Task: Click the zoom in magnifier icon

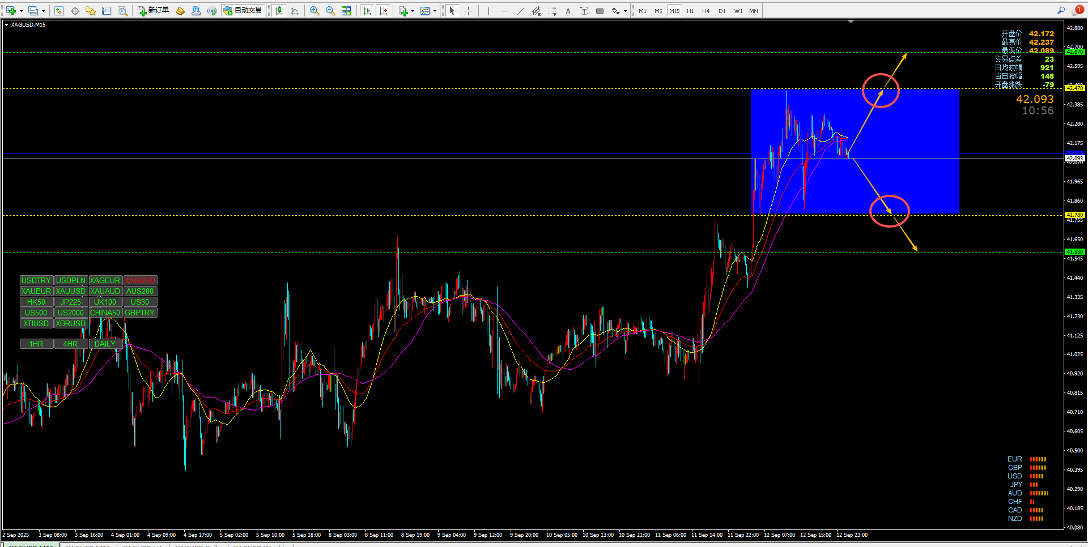Action: click(314, 11)
